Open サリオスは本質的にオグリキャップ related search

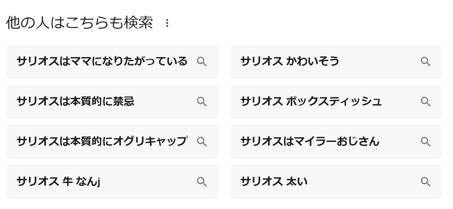112,142
